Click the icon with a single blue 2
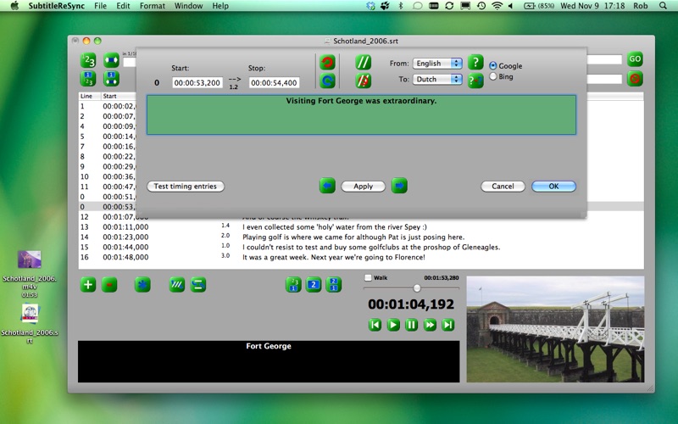This screenshot has height=424, width=678. pos(314,285)
